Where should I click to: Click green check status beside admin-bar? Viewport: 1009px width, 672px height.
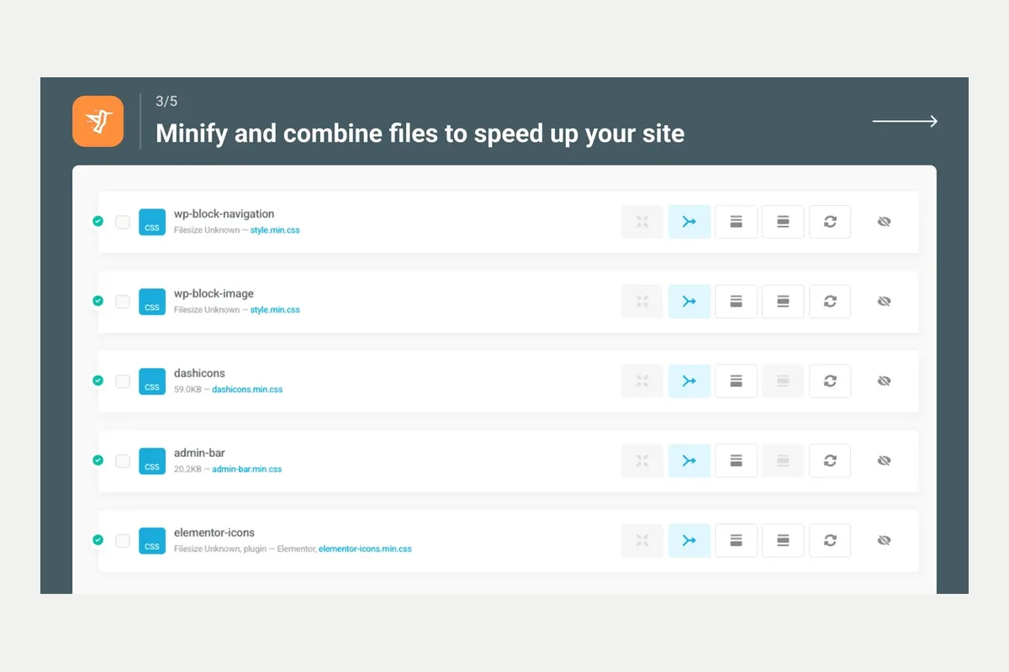98,460
